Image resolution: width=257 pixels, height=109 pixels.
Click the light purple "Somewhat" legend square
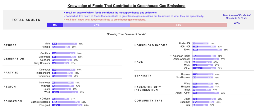[64, 16]
